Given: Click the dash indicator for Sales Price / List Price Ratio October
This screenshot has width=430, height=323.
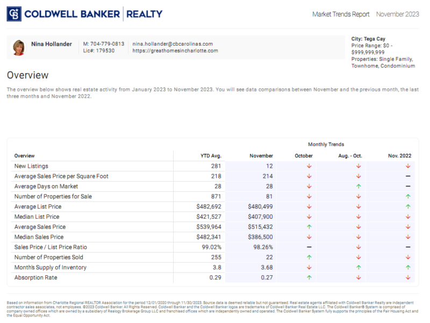Looking at the screenshot, I should (x=309, y=247).
